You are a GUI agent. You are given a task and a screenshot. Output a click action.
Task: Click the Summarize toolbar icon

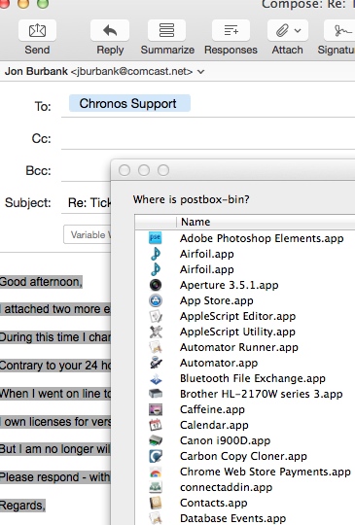166,30
